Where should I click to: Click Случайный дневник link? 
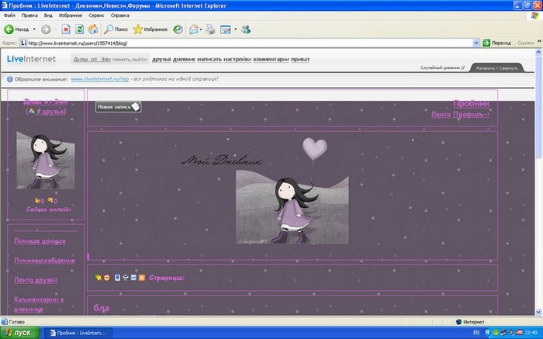coord(443,67)
